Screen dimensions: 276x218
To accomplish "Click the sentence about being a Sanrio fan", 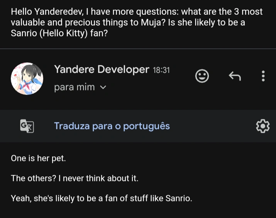I will (x=102, y=198).
